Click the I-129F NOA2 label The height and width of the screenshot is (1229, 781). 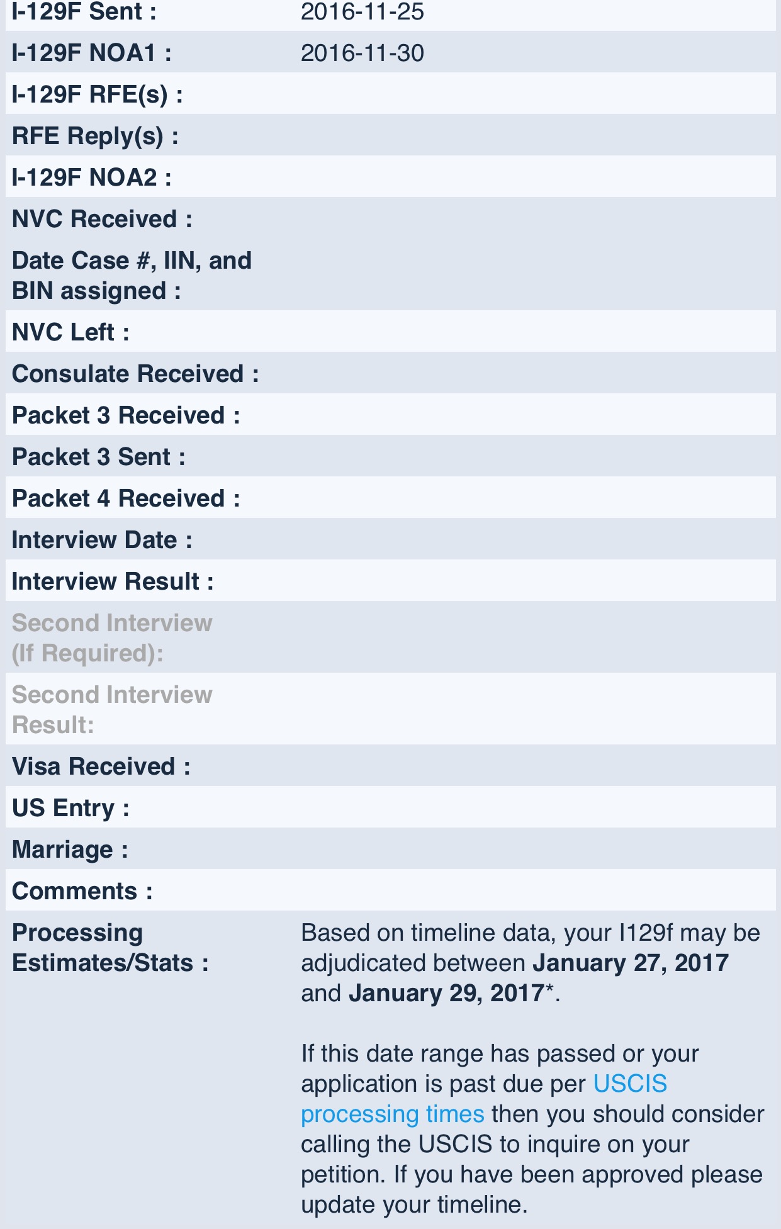(x=91, y=178)
